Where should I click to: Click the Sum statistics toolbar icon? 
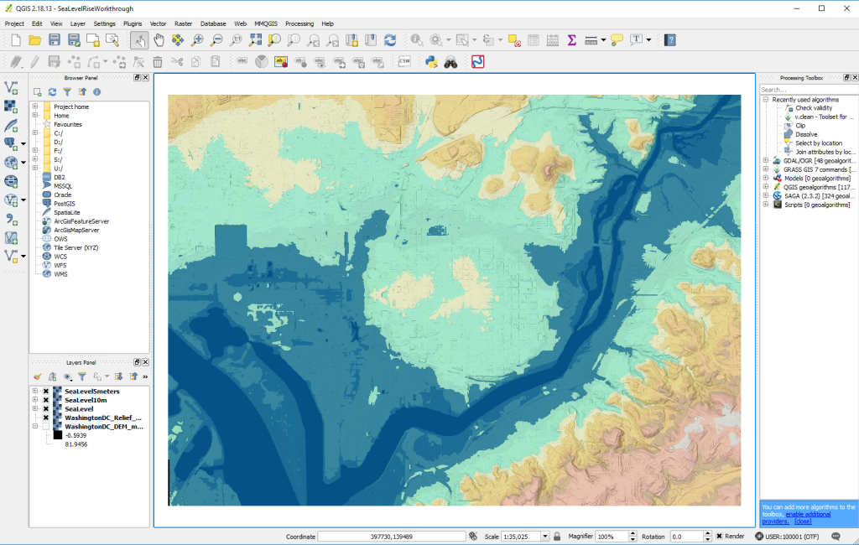point(571,40)
